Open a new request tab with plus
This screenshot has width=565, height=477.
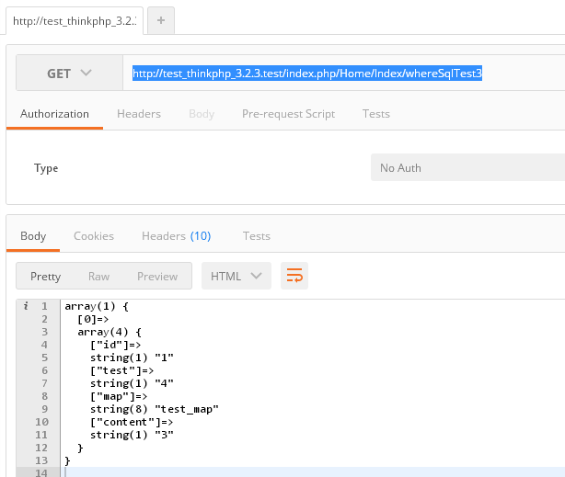tap(160, 20)
